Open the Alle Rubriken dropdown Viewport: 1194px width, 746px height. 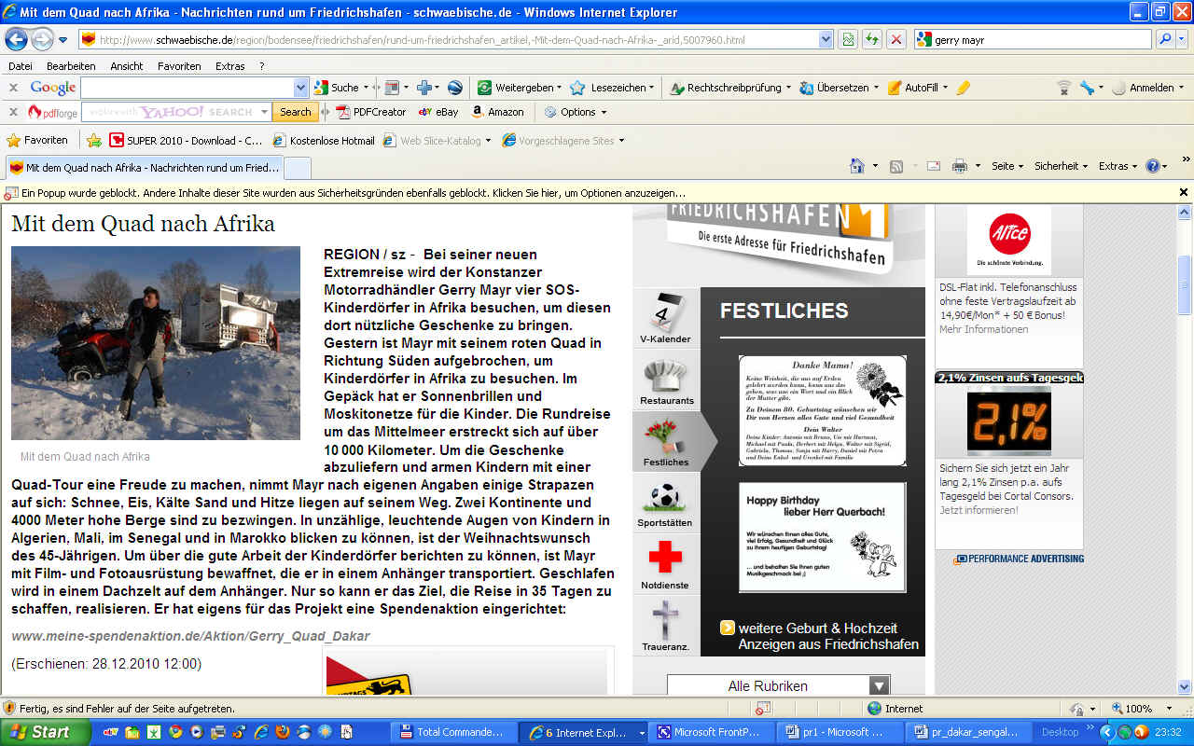(778, 685)
